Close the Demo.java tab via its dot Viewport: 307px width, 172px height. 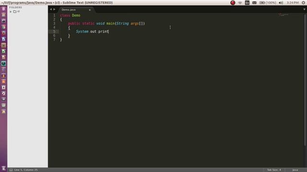(x=90, y=10)
